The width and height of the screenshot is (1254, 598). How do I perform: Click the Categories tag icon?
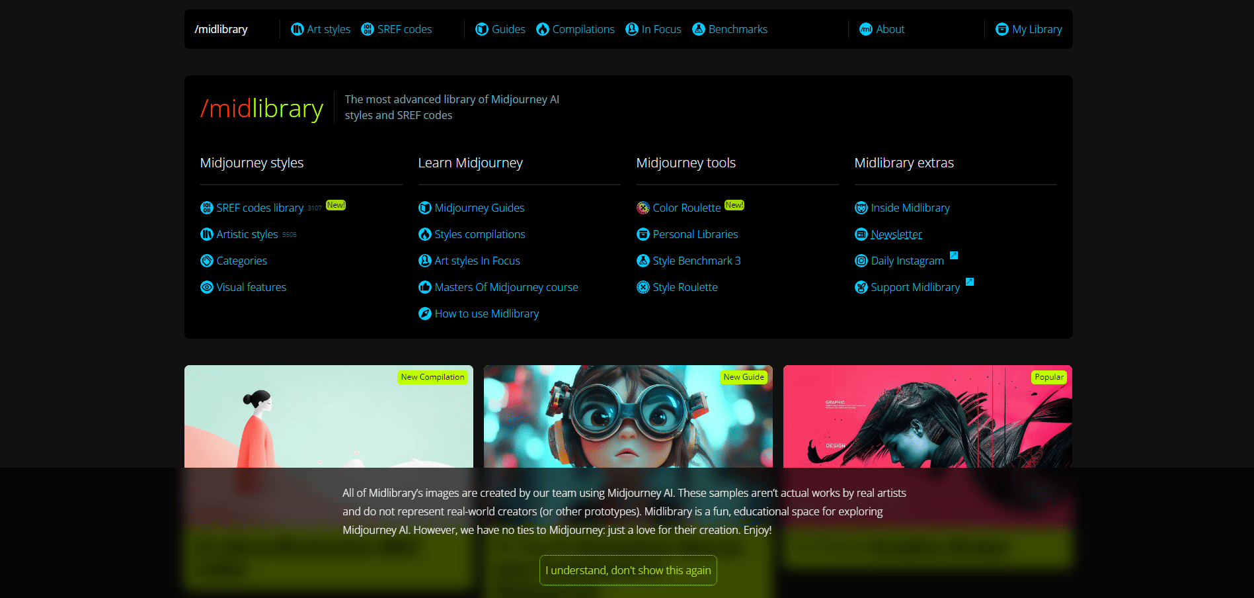[x=207, y=261]
